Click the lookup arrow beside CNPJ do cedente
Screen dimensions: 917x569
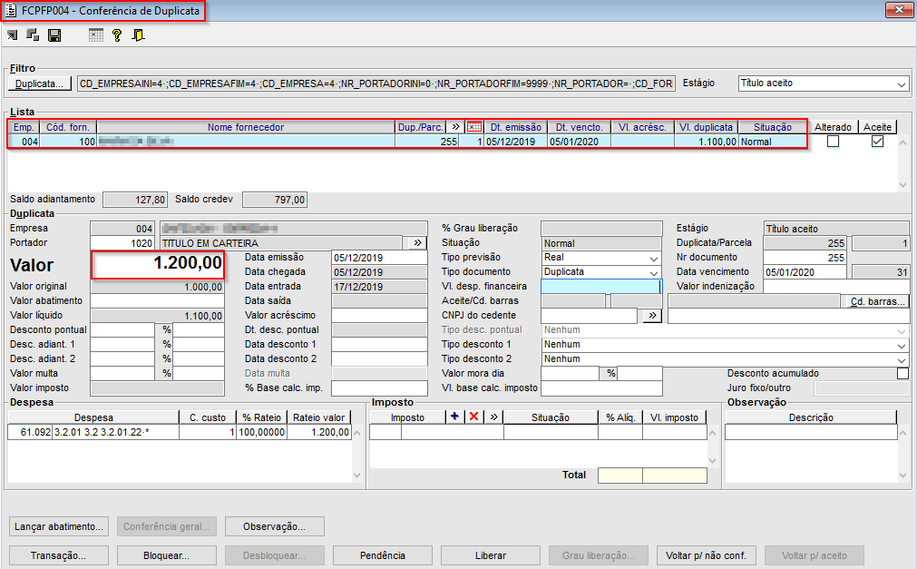click(652, 316)
